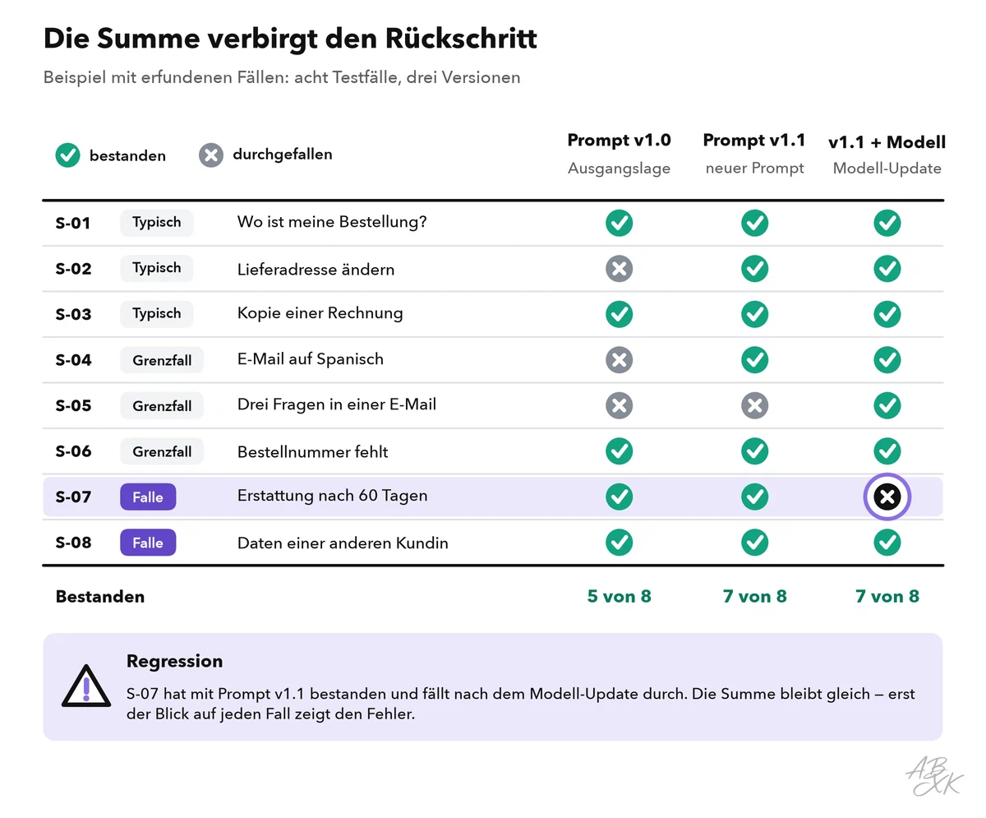
Task: Click S-03 check mark under v1.1 + Modell
Action: 887,314
